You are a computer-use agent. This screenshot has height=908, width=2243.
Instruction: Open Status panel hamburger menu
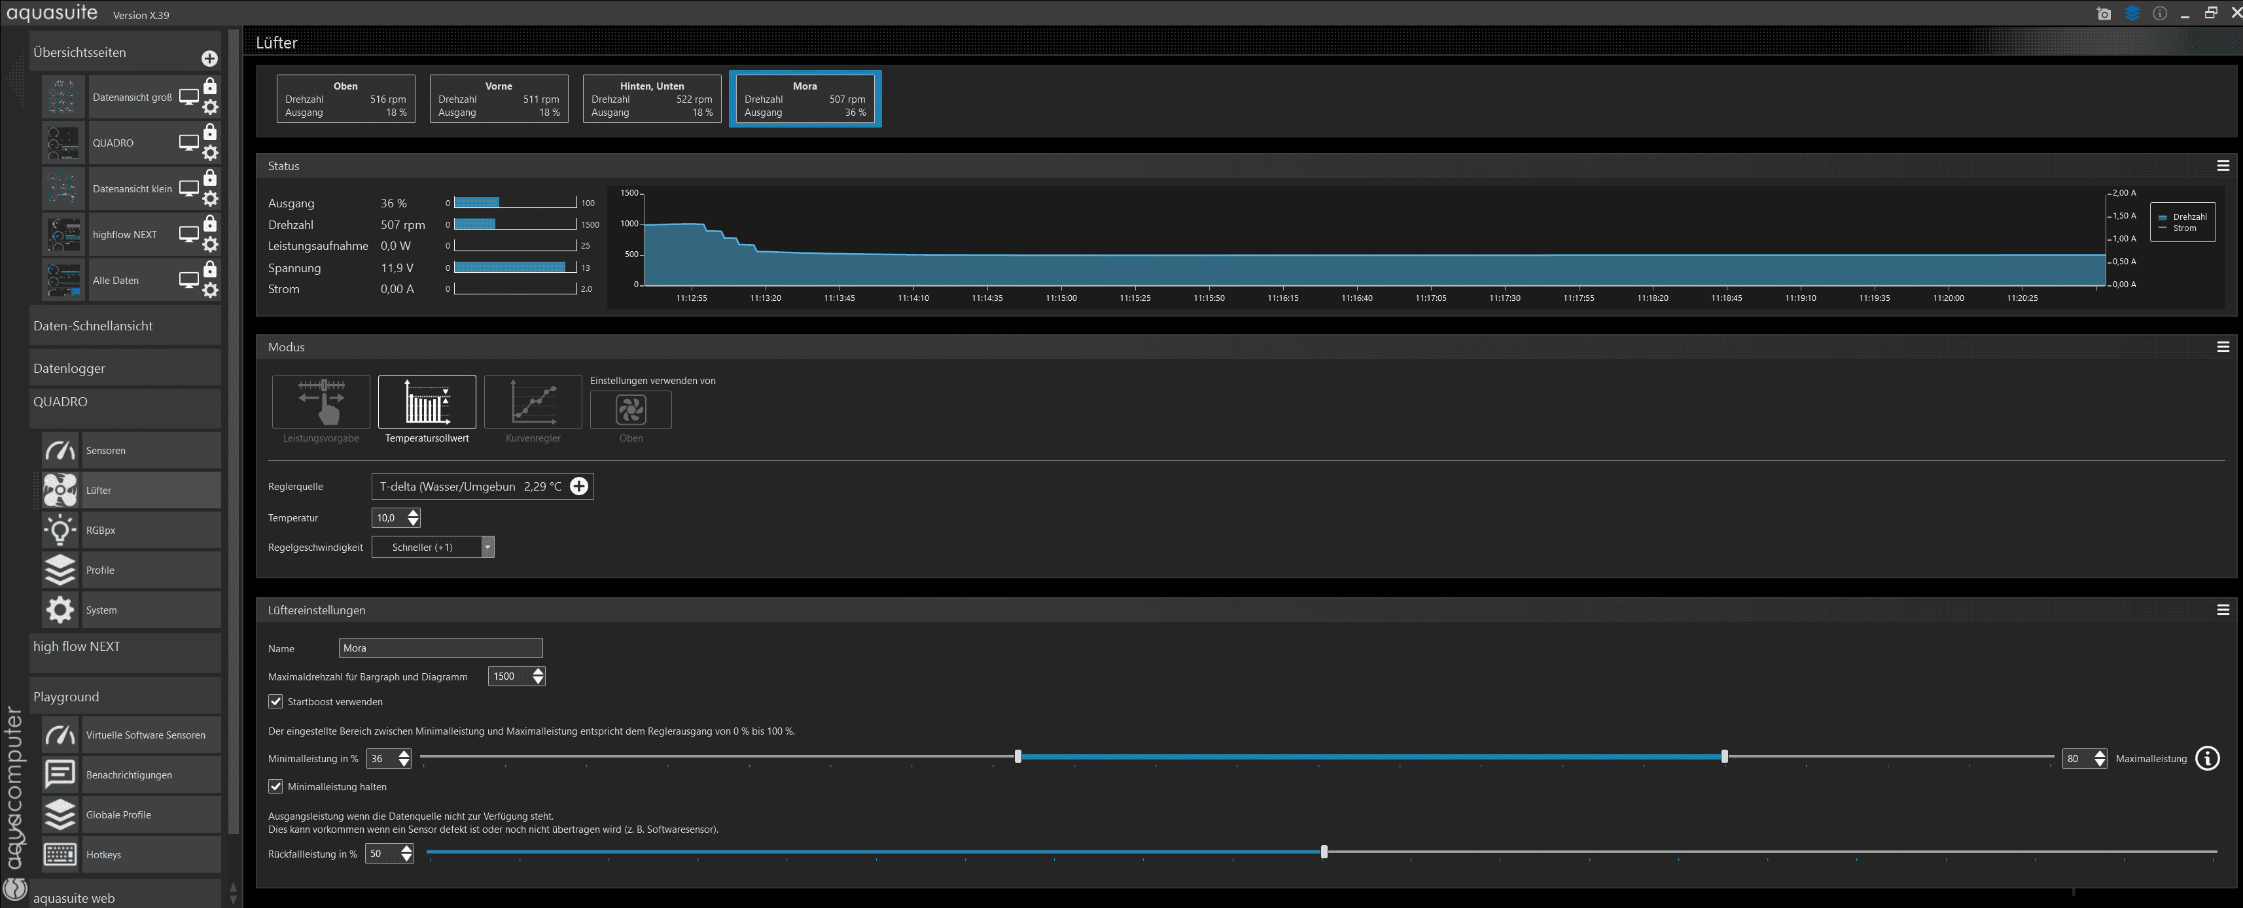(2223, 166)
